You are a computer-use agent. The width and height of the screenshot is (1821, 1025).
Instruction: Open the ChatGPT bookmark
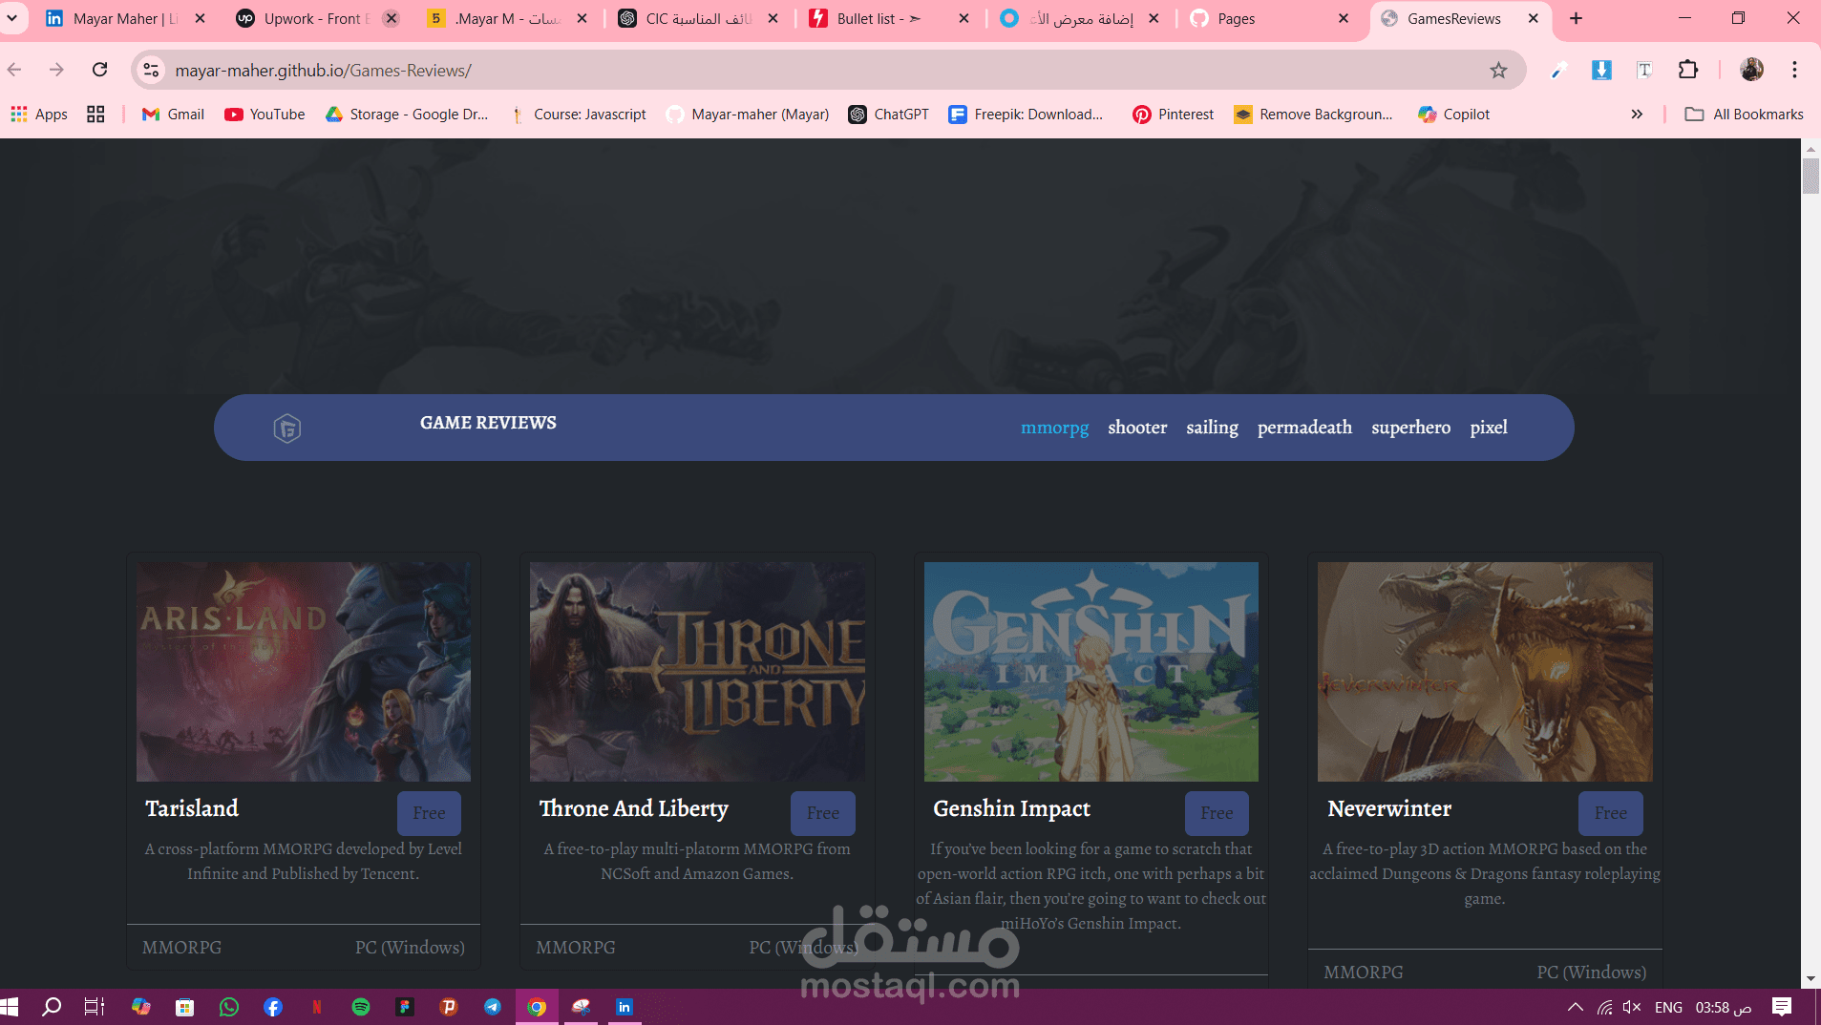coord(888,115)
